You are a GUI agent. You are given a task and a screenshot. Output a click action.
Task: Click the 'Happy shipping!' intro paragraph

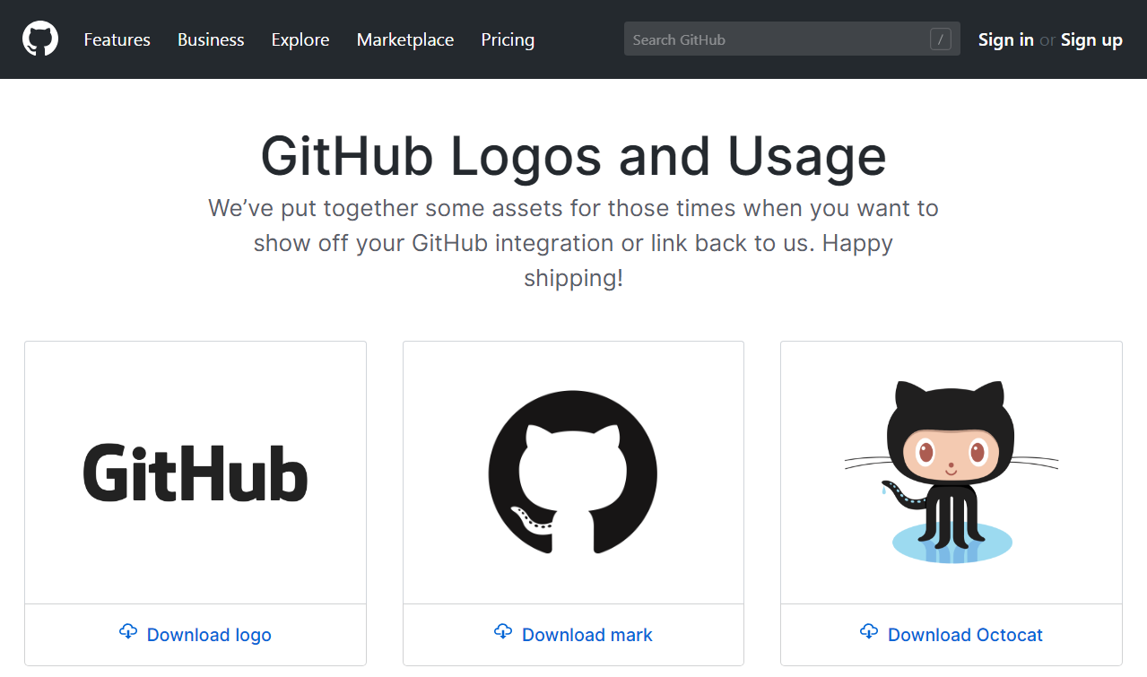tap(573, 243)
